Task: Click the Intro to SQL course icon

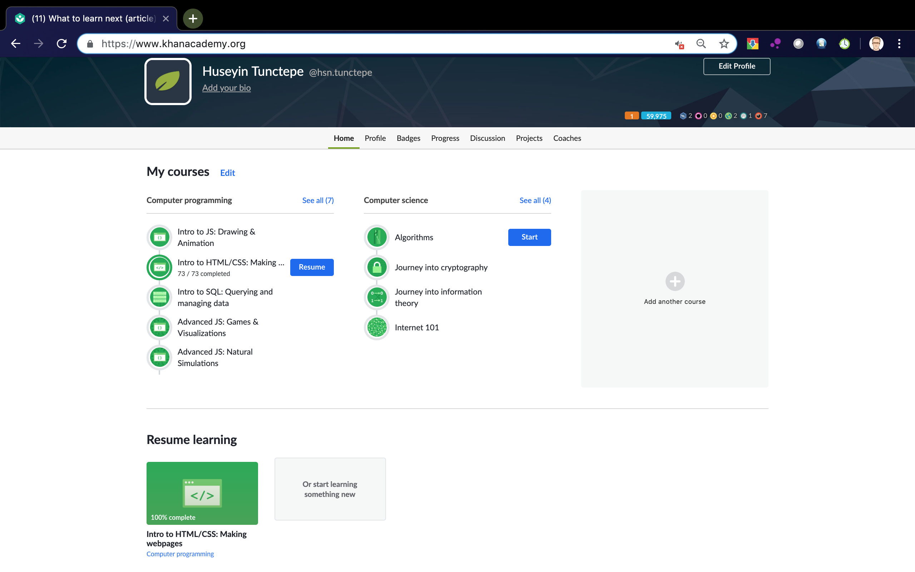Action: tap(159, 297)
